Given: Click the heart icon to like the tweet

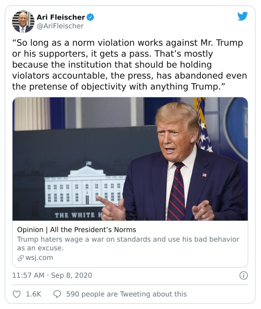Looking at the screenshot, I should click(x=16, y=294).
